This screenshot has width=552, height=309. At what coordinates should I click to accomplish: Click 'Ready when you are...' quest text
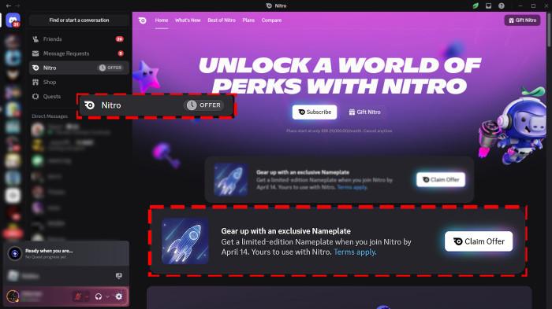[x=49, y=251]
